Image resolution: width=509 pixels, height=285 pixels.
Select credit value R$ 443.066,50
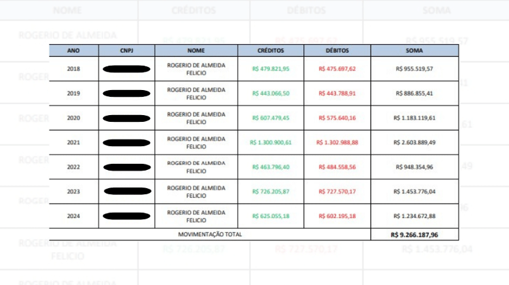point(271,93)
